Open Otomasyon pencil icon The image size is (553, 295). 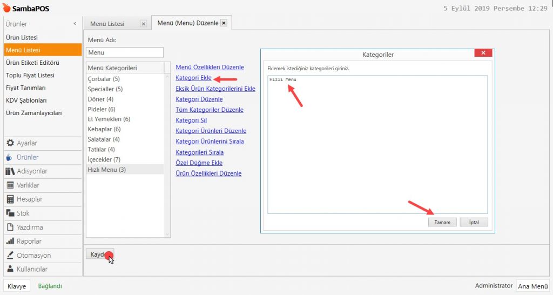coord(10,256)
